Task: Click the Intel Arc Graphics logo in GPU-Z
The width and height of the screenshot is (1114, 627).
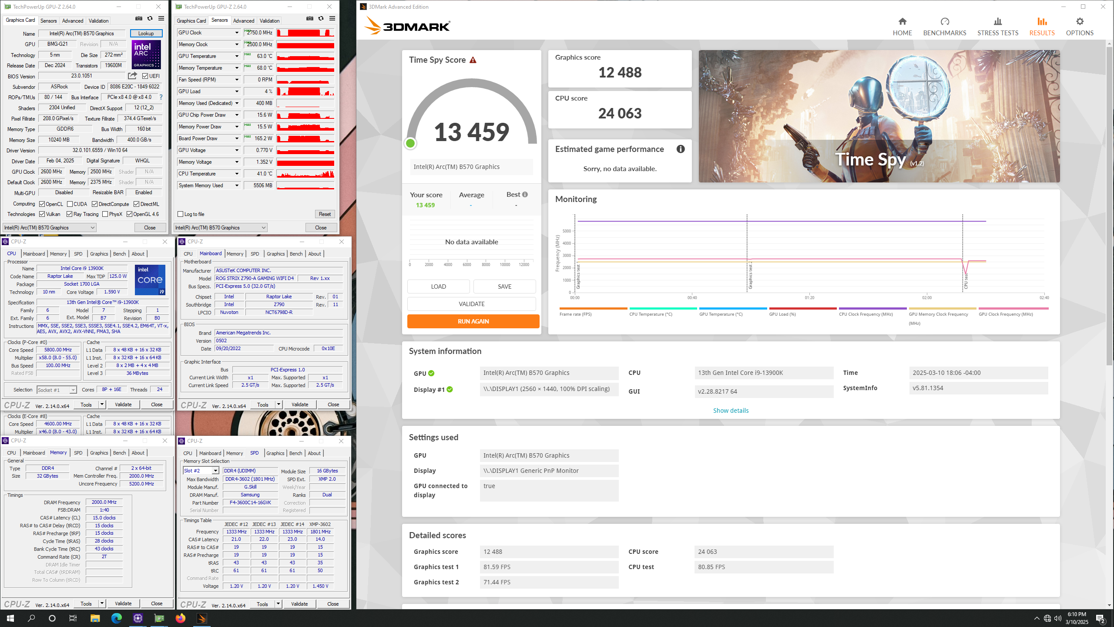Action: 146,54
